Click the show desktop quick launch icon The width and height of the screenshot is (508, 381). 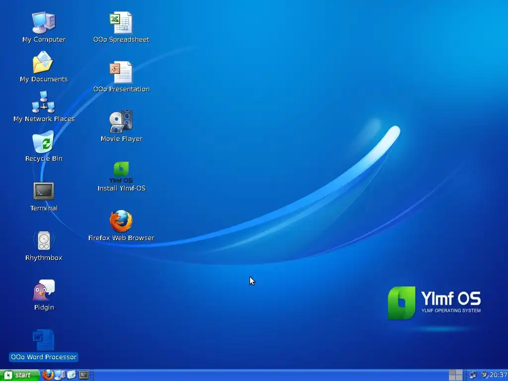click(71, 375)
